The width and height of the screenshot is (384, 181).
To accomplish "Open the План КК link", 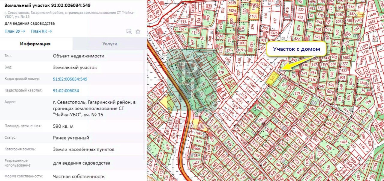I will [x=41, y=31].
